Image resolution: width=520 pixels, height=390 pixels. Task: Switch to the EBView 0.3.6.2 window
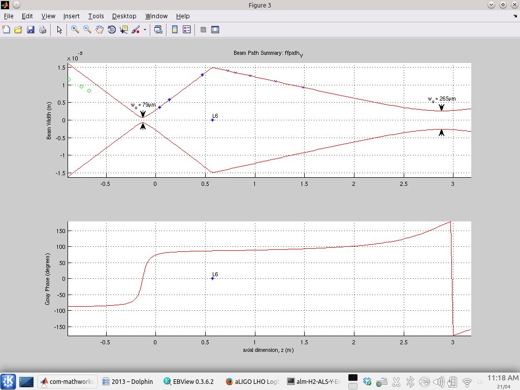point(189,381)
